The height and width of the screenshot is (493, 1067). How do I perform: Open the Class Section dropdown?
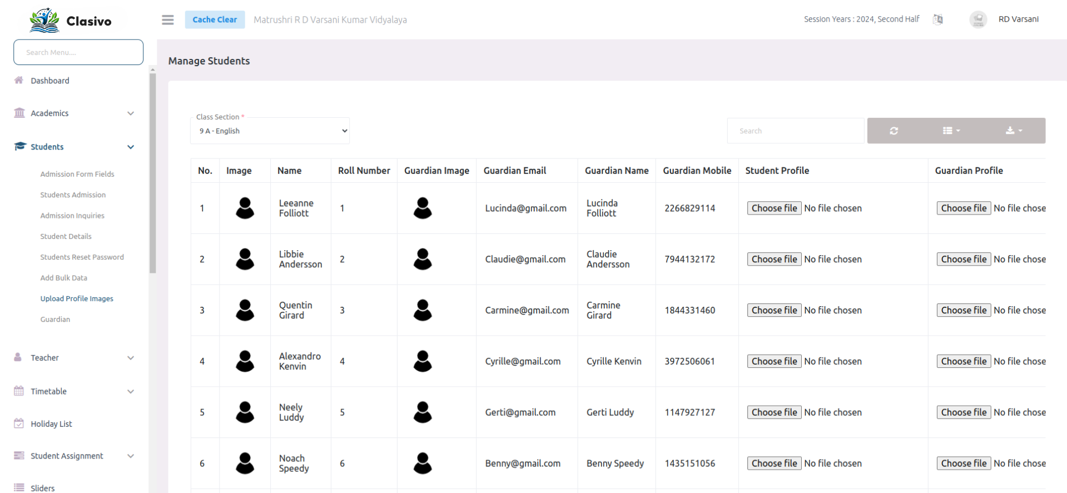(270, 131)
